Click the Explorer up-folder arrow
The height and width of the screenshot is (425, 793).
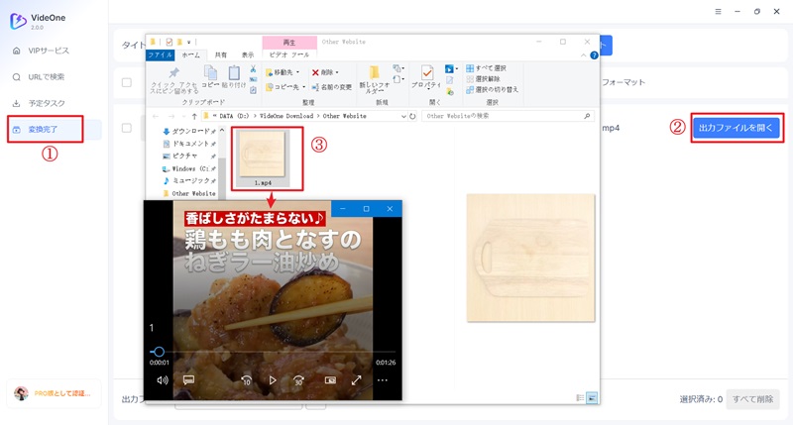[x=194, y=116]
